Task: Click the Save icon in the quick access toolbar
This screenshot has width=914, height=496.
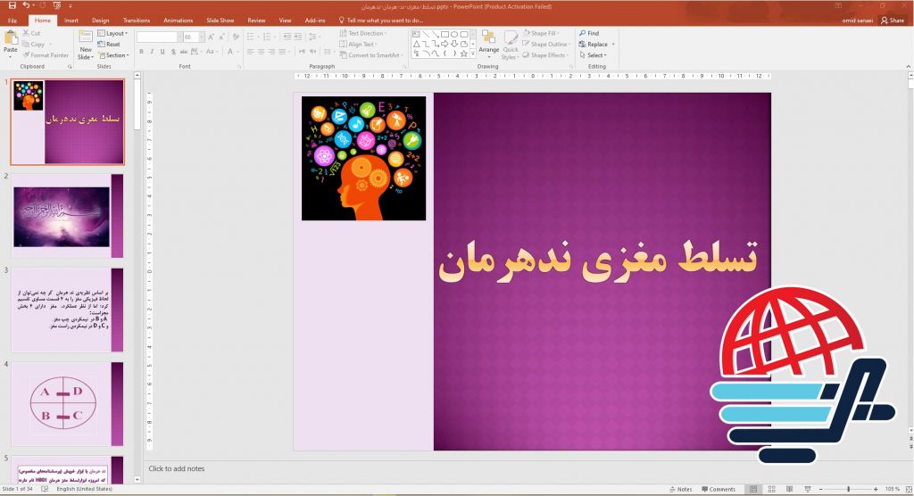Action: 12,6
